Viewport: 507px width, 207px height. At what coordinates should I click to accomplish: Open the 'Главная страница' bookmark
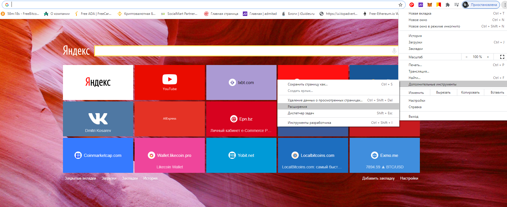[x=221, y=14]
